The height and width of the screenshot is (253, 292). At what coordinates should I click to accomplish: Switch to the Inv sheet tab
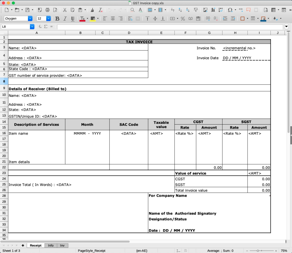(x=62, y=245)
